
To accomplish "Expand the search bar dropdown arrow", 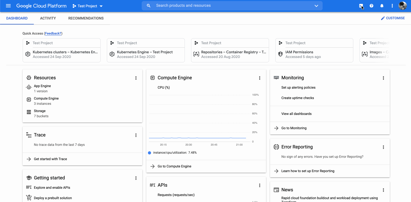I will 316,6.
